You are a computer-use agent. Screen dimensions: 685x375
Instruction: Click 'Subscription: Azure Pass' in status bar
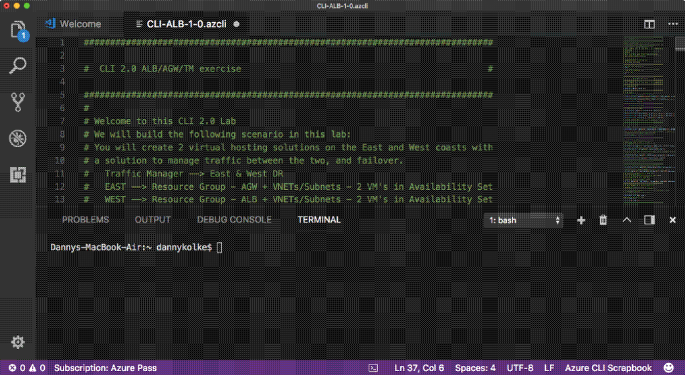pos(105,368)
